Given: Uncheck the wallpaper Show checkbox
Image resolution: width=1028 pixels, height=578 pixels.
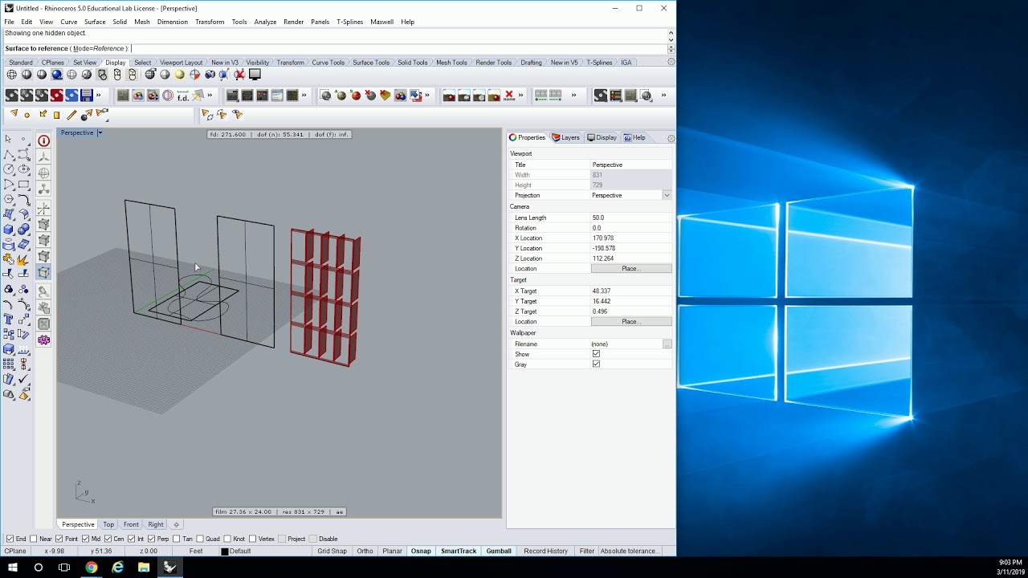Looking at the screenshot, I should [596, 354].
